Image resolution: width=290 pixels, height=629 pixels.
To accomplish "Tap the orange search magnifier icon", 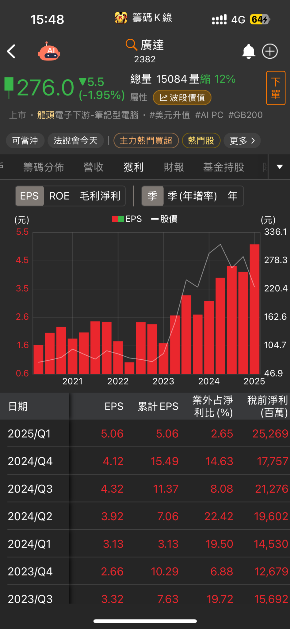I will pyautogui.click(x=131, y=45).
